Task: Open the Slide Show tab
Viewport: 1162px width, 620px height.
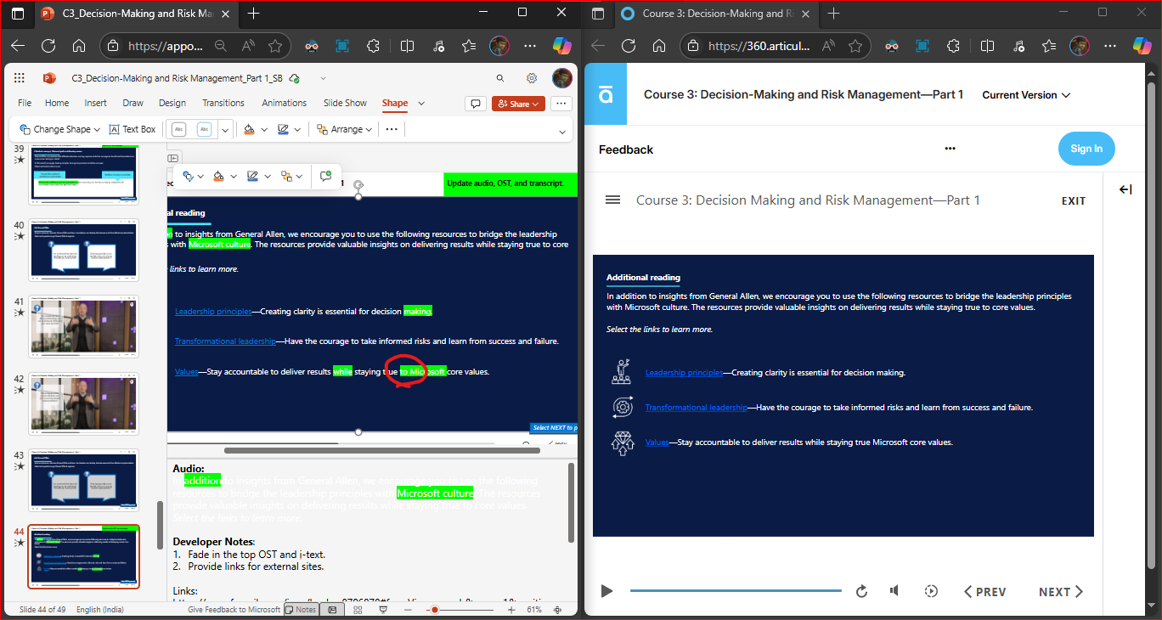Action: tap(345, 103)
